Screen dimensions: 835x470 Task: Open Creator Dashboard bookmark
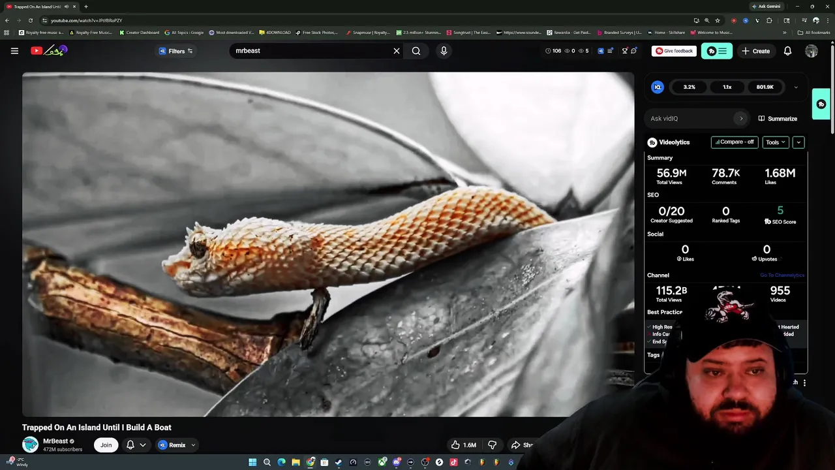[x=140, y=33]
